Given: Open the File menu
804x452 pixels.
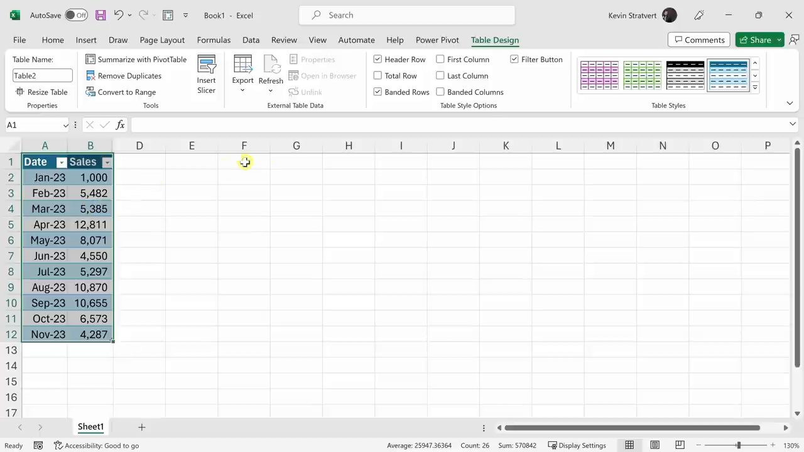Looking at the screenshot, I should pyautogui.click(x=19, y=40).
